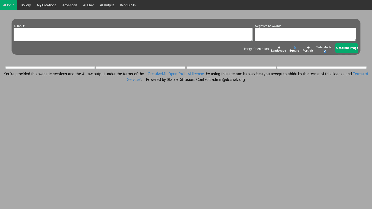Open the Gallery tab
The width and height of the screenshot is (372, 209).
[26, 5]
